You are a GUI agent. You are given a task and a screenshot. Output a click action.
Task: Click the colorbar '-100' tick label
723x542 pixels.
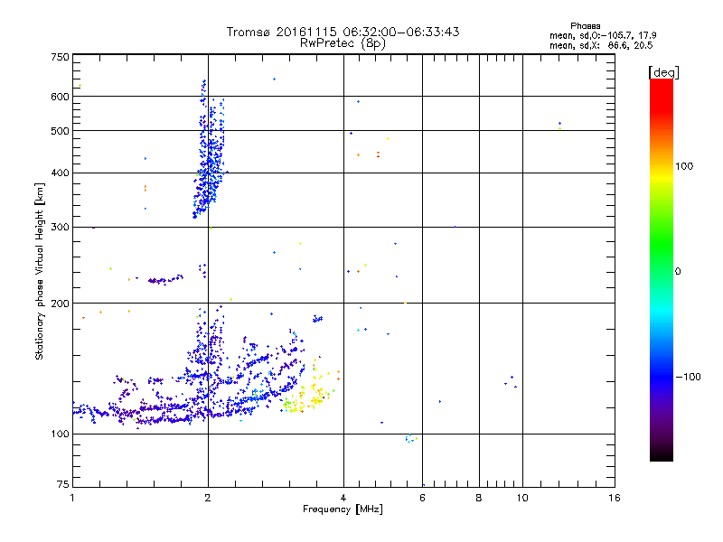pyautogui.click(x=689, y=377)
